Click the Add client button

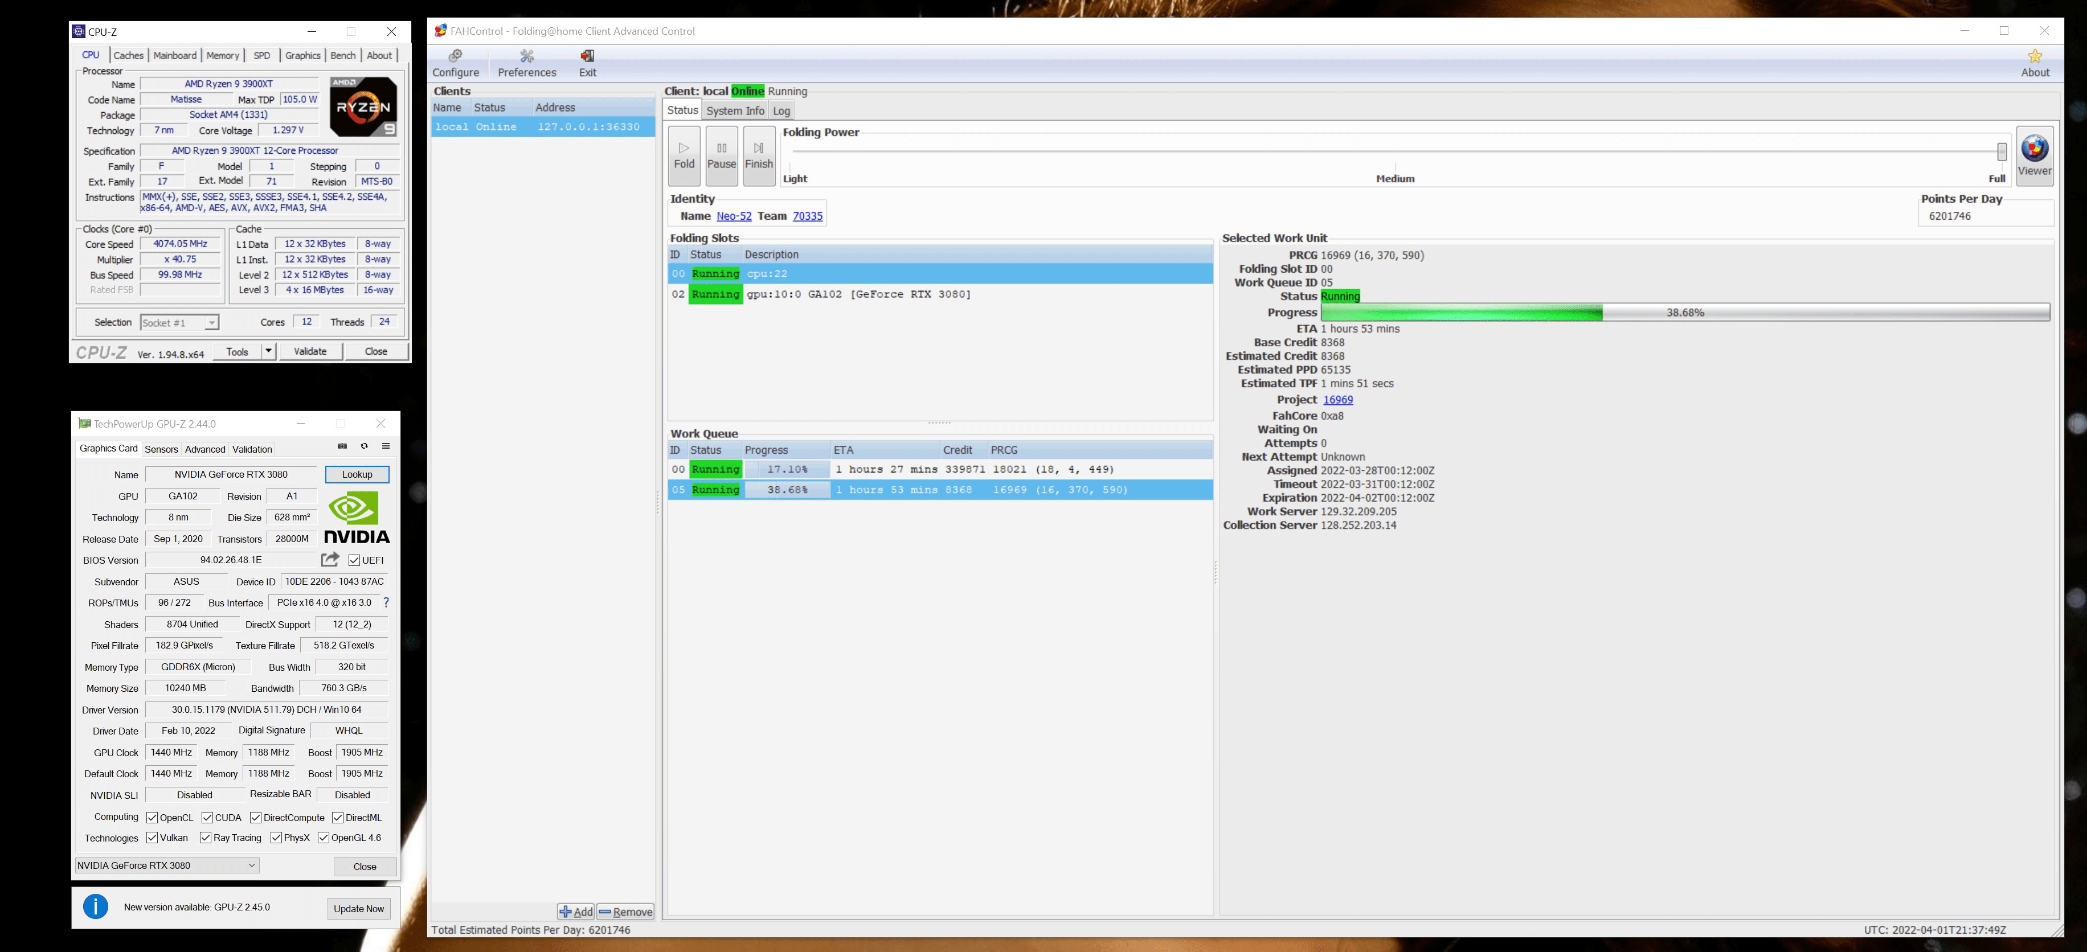[x=576, y=912]
